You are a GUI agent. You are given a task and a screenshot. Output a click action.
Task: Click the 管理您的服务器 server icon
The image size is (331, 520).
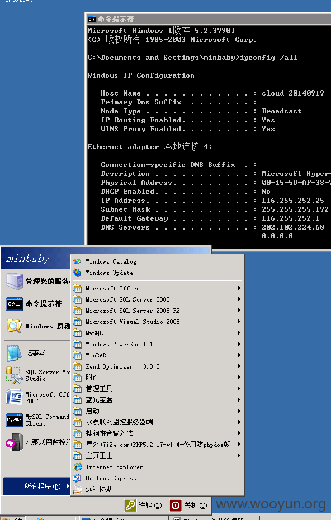pyautogui.click(x=15, y=282)
